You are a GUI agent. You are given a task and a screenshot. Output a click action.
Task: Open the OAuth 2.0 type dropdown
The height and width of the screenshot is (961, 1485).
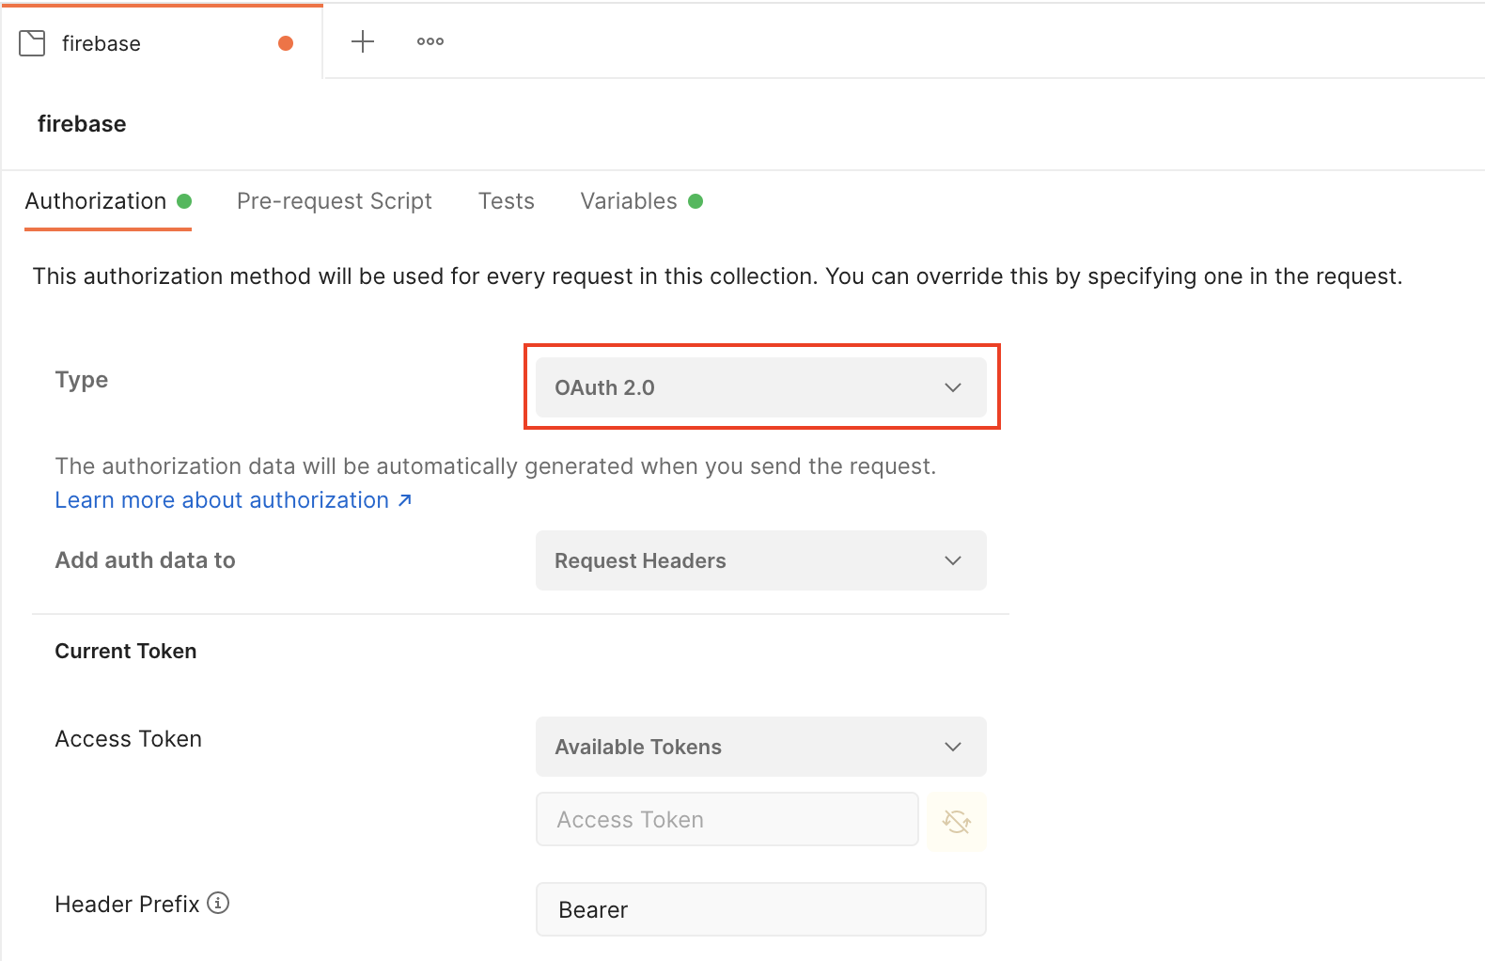[x=759, y=387]
